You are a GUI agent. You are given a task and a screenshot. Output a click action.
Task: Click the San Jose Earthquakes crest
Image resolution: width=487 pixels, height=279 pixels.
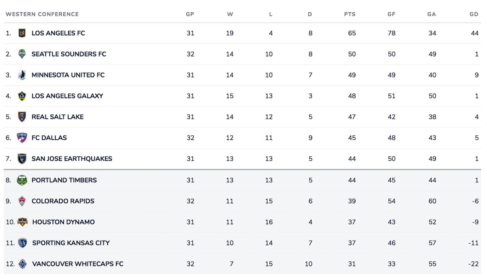(x=22, y=159)
